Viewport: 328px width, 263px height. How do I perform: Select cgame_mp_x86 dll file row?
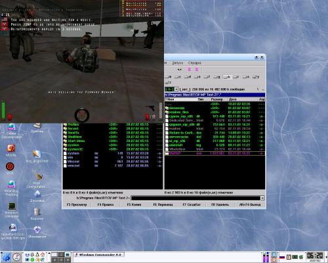click(x=215, y=116)
